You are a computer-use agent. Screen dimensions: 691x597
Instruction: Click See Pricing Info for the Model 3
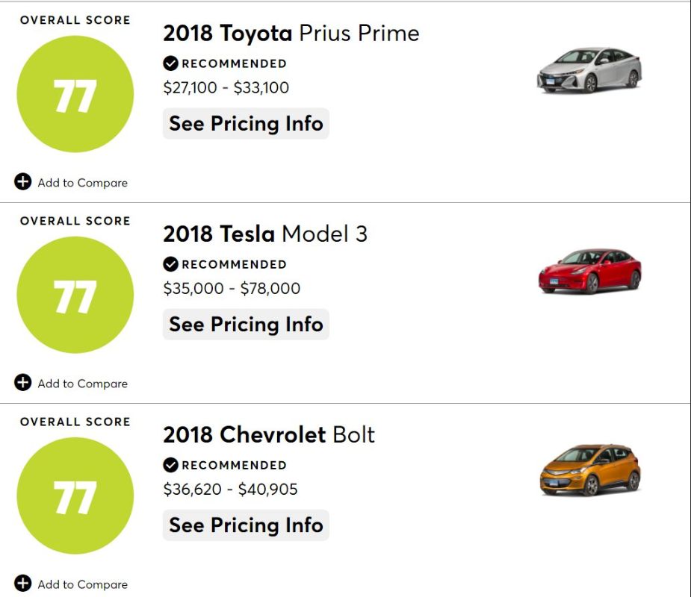[246, 324]
